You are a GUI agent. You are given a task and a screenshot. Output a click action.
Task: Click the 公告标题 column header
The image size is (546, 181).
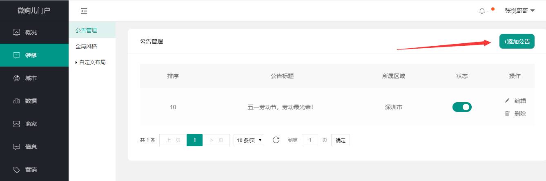point(282,76)
